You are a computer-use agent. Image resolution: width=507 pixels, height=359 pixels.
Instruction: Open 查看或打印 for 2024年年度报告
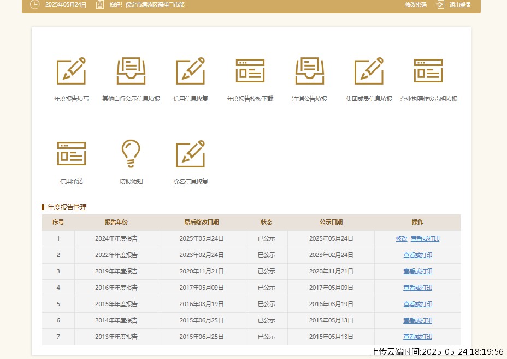[425, 238]
